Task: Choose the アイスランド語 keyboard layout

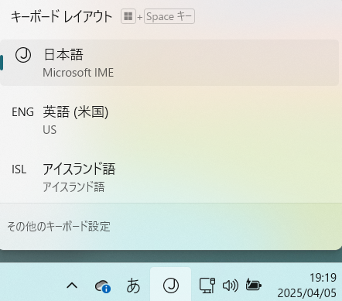Action: click(x=169, y=177)
